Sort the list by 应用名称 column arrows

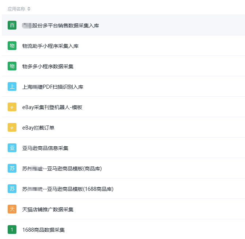[x=29, y=9]
